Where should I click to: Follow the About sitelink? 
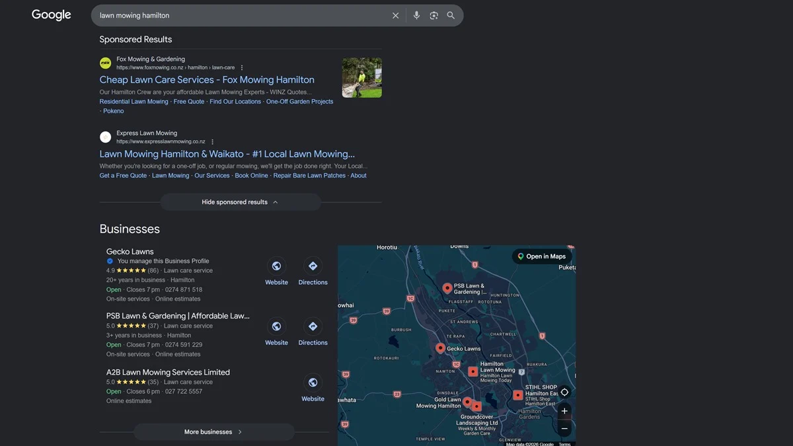pos(358,176)
